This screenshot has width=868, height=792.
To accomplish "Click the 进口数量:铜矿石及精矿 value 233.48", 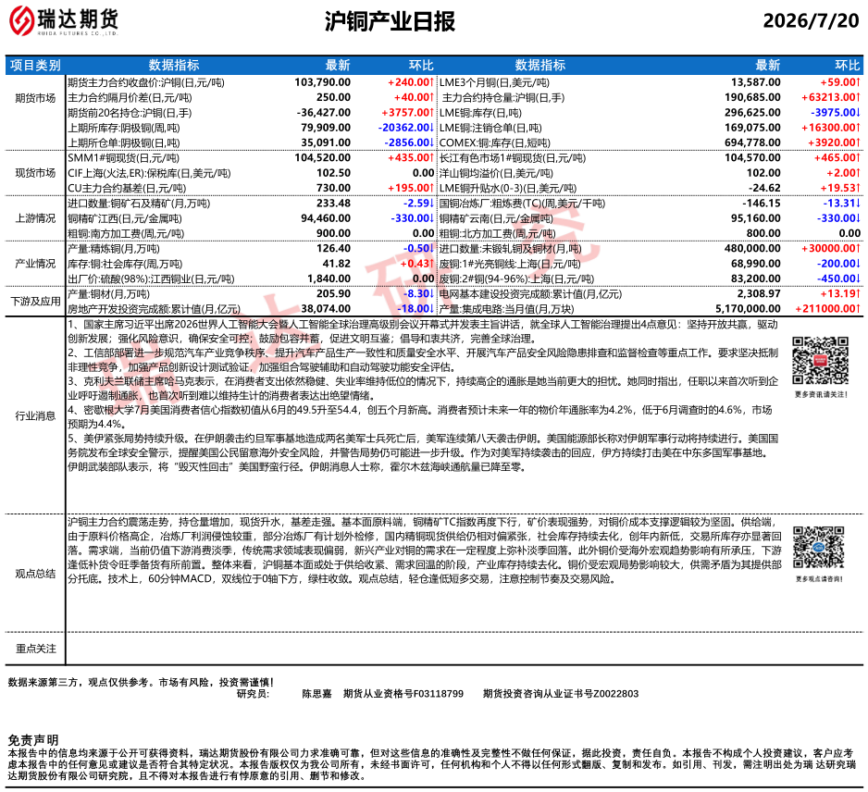I will (x=334, y=204).
